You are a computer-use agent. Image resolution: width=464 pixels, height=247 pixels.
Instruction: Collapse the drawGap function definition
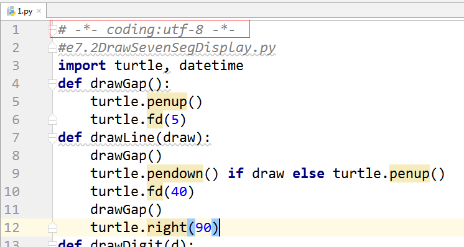(52, 84)
